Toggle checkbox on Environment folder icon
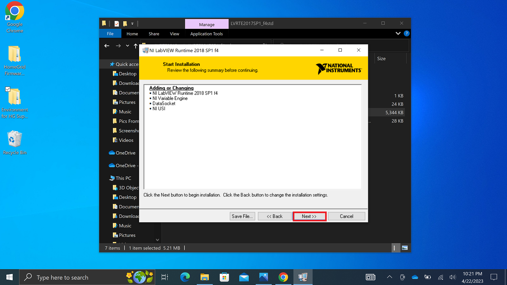The image size is (507, 285). [x=8, y=89]
